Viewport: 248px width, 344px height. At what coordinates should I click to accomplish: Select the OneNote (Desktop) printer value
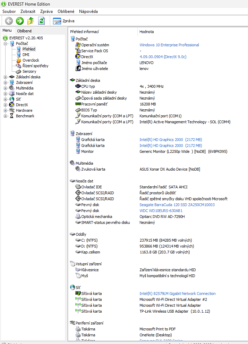pyautogui.click(x=156, y=335)
